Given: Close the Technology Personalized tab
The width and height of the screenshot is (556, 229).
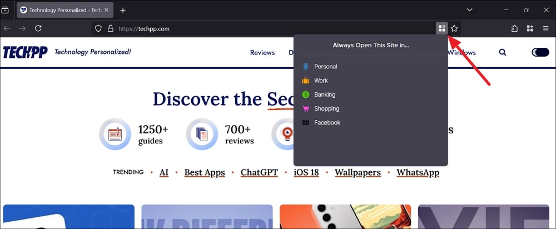Looking at the screenshot, I should 106,10.
